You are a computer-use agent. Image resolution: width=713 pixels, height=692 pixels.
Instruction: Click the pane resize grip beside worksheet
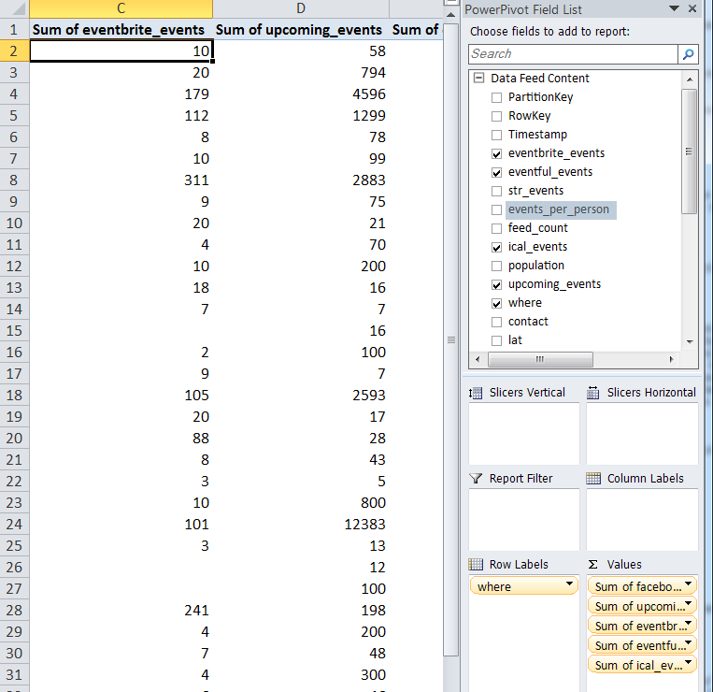451,339
